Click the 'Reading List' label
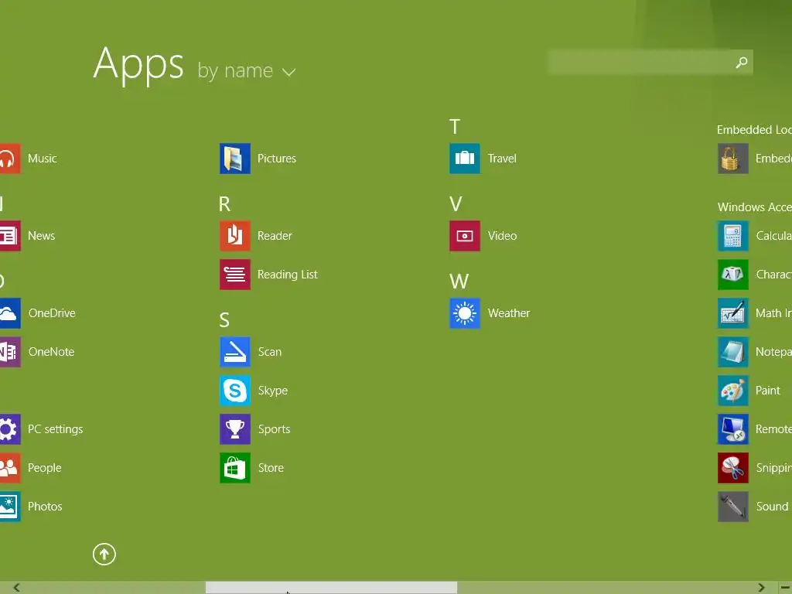The height and width of the screenshot is (594, 792). (x=288, y=275)
